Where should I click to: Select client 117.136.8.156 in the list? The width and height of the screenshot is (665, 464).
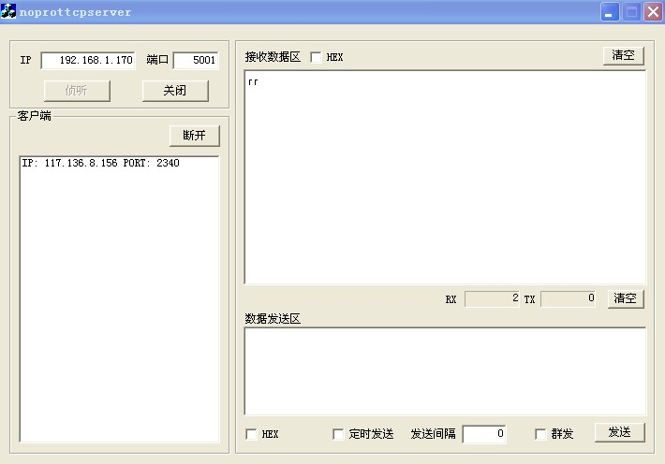point(100,163)
